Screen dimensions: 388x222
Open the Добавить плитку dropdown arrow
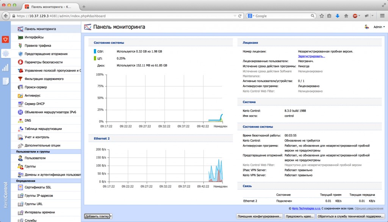(x=111, y=216)
